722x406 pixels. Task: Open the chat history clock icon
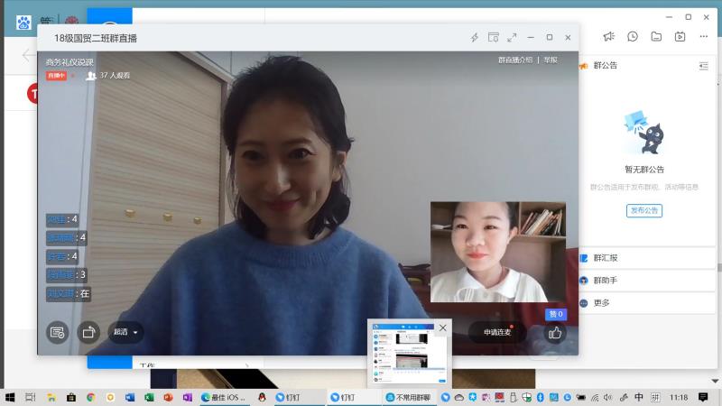[633, 36]
